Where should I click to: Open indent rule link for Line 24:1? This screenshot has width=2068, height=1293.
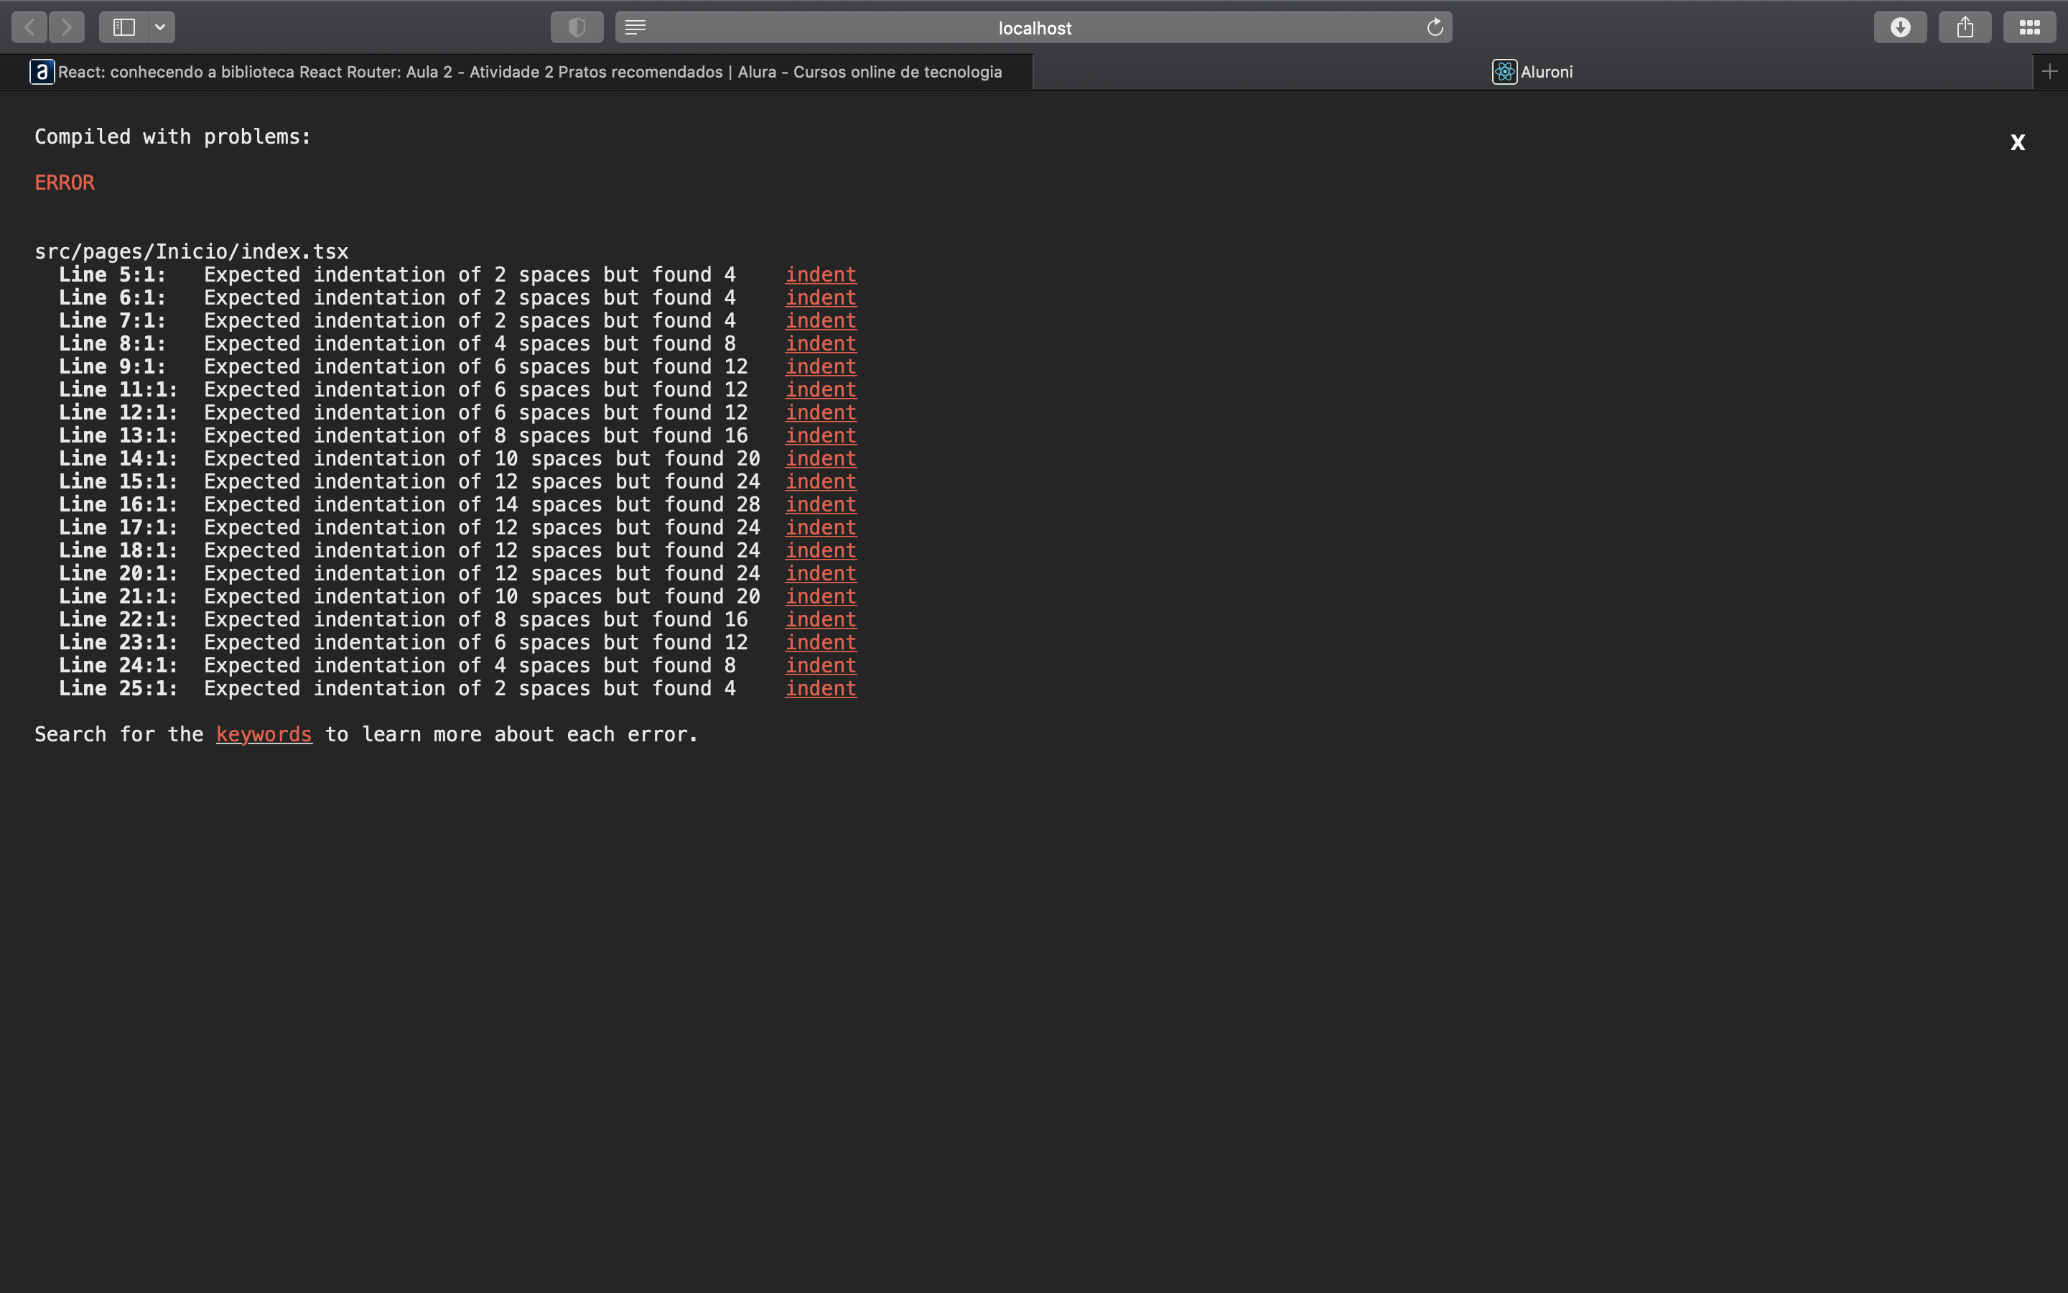point(820,665)
